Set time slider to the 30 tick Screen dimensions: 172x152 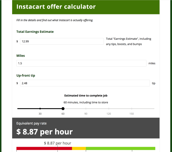coord(40,109)
